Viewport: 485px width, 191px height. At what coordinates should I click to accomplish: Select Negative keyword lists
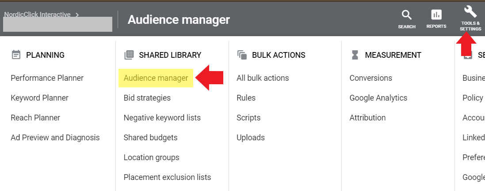(162, 118)
